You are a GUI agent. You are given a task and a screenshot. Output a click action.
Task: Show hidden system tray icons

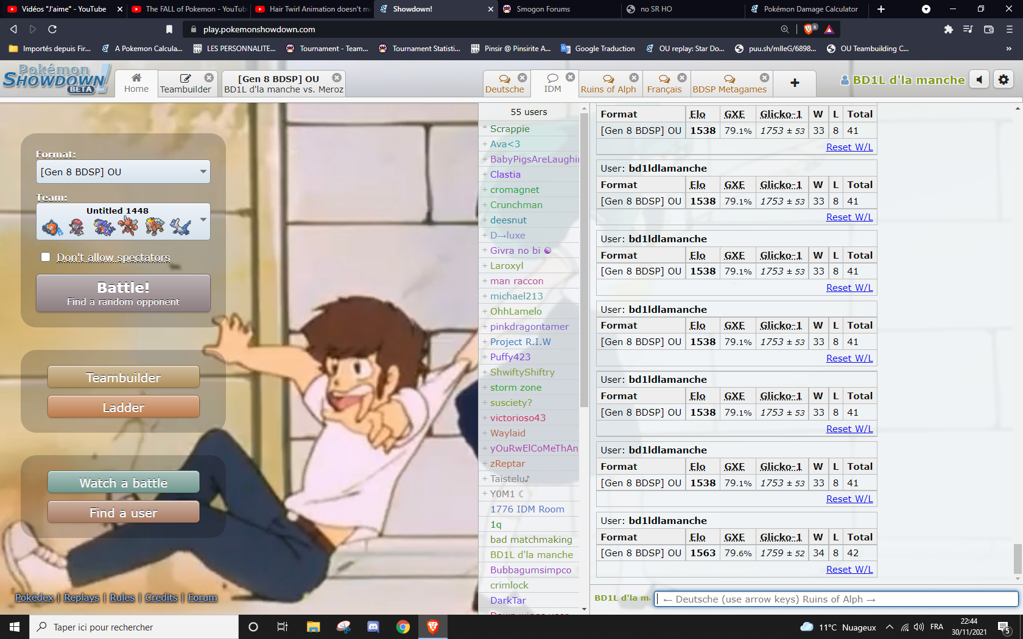point(889,627)
